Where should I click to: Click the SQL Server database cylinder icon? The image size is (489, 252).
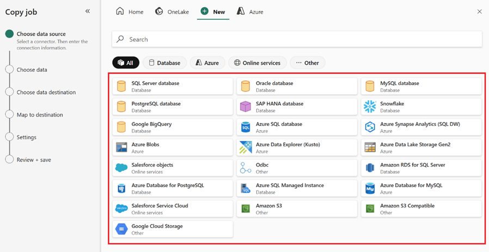(121, 87)
